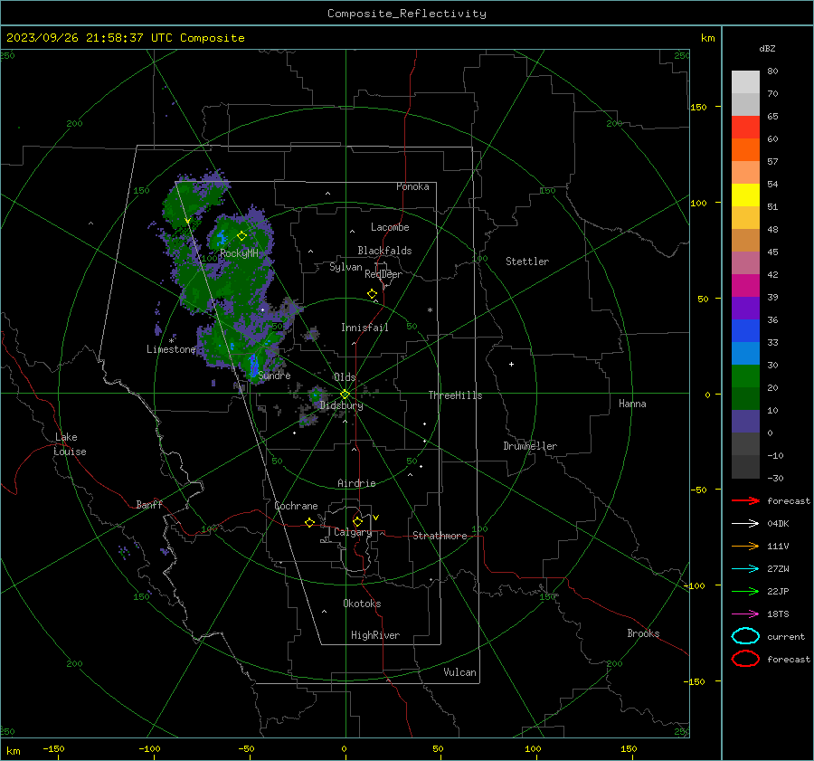Click the bright green 30 dBZ swatch
This screenshot has width=814, height=761.
tap(745, 376)
